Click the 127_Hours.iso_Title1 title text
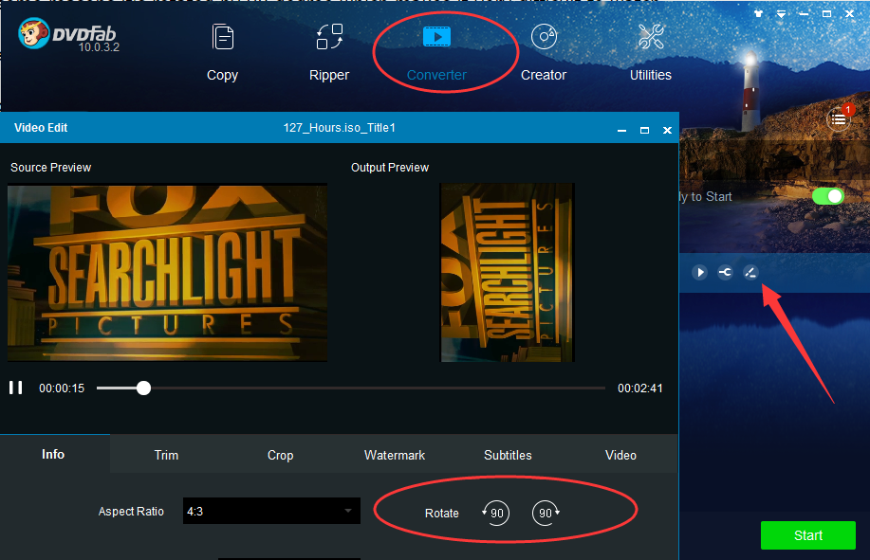Viewport: 870px width, 560px height. tap(339, 127)
